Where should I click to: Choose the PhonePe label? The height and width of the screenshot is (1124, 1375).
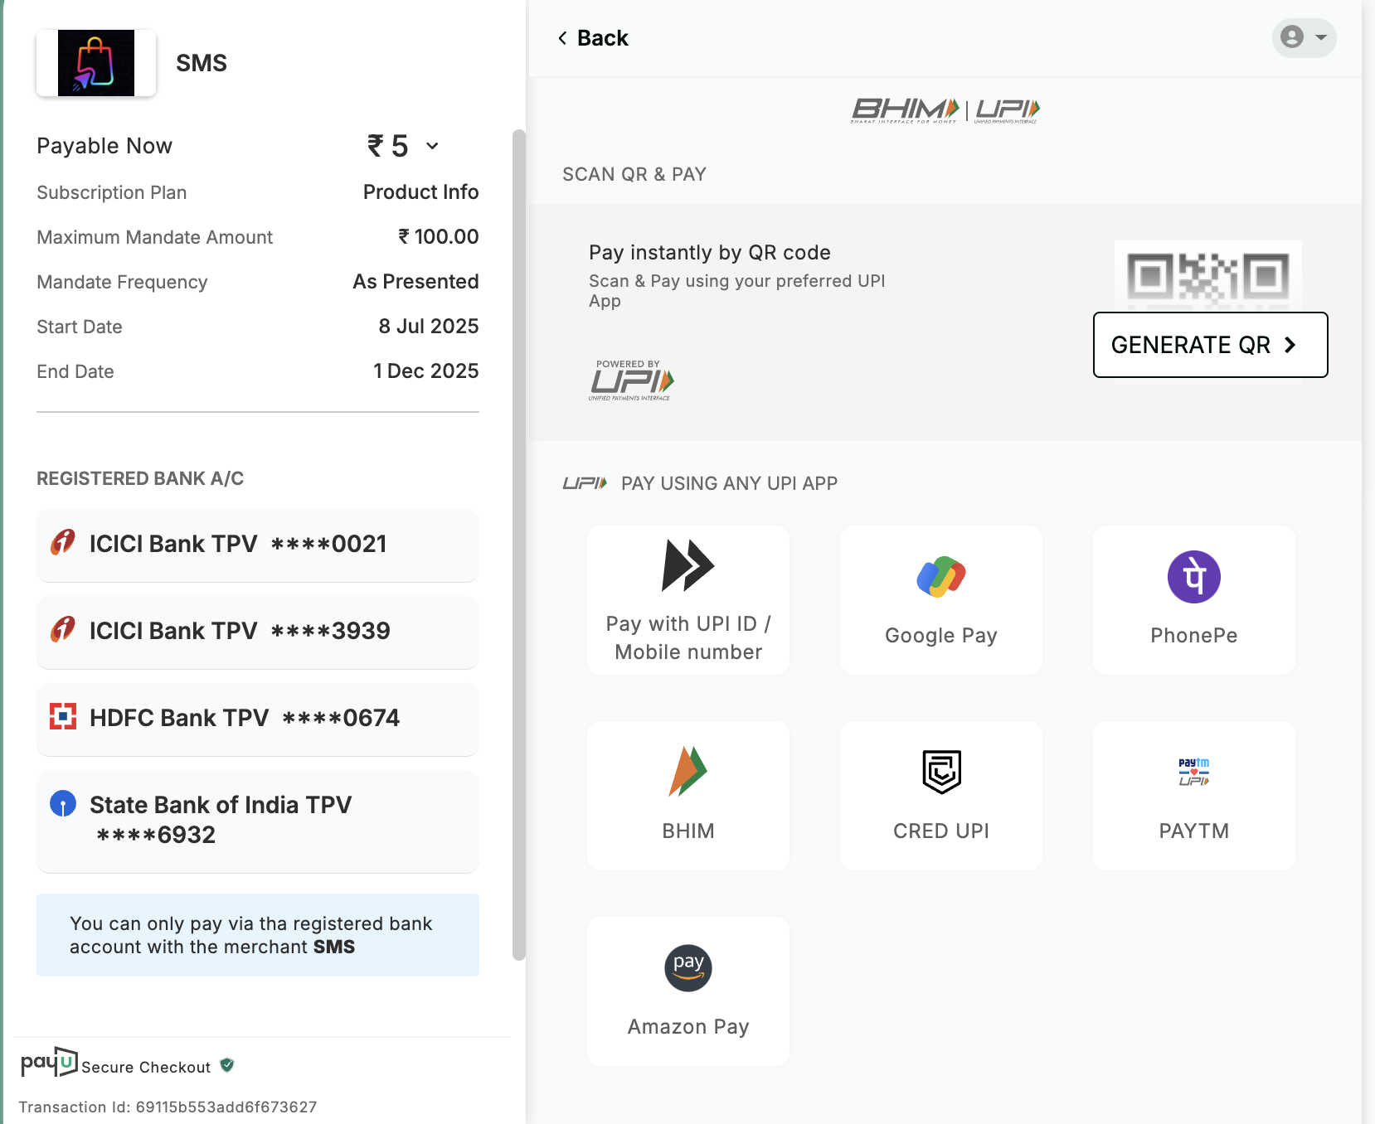click(1194, 636)
